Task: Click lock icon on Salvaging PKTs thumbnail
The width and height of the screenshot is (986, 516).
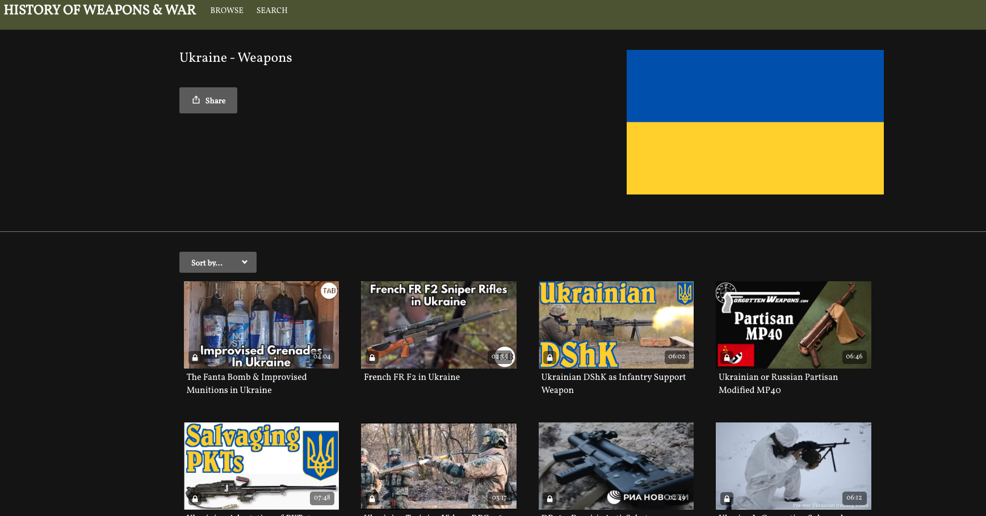Action: click(x=195, y=499)
